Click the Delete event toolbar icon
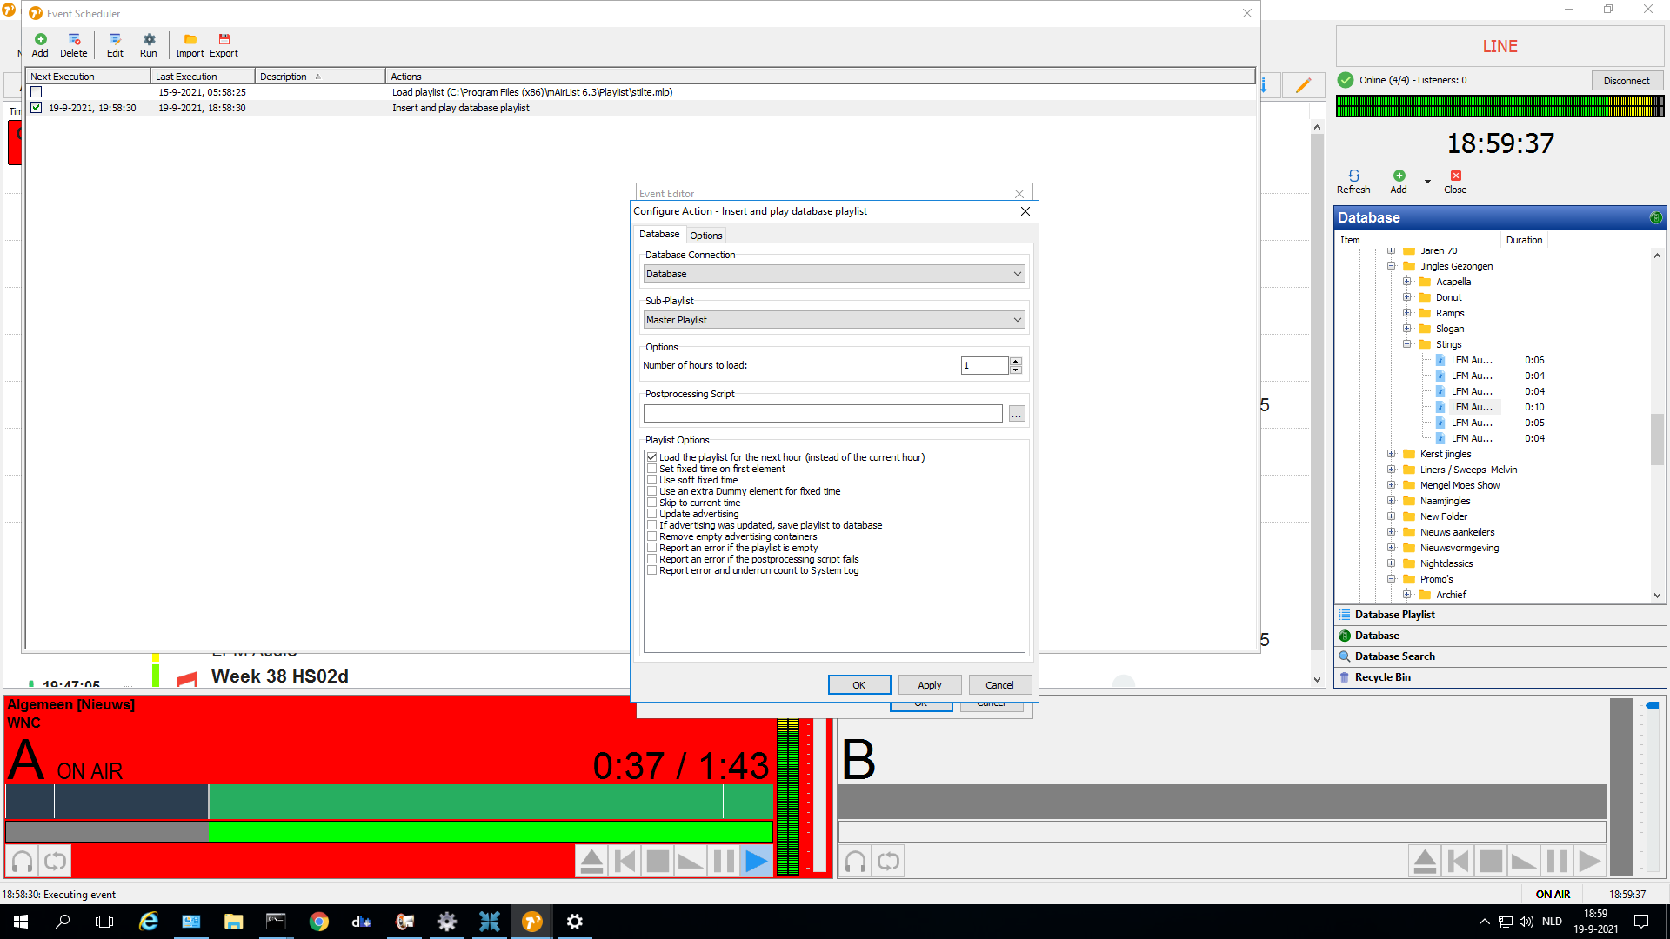1670x939 pixels. click(74, 40)
